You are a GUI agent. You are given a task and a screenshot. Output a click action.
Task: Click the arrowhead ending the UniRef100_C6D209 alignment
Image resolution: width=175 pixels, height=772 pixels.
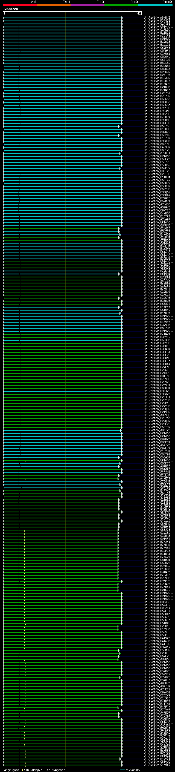click(x=119, y=136)
